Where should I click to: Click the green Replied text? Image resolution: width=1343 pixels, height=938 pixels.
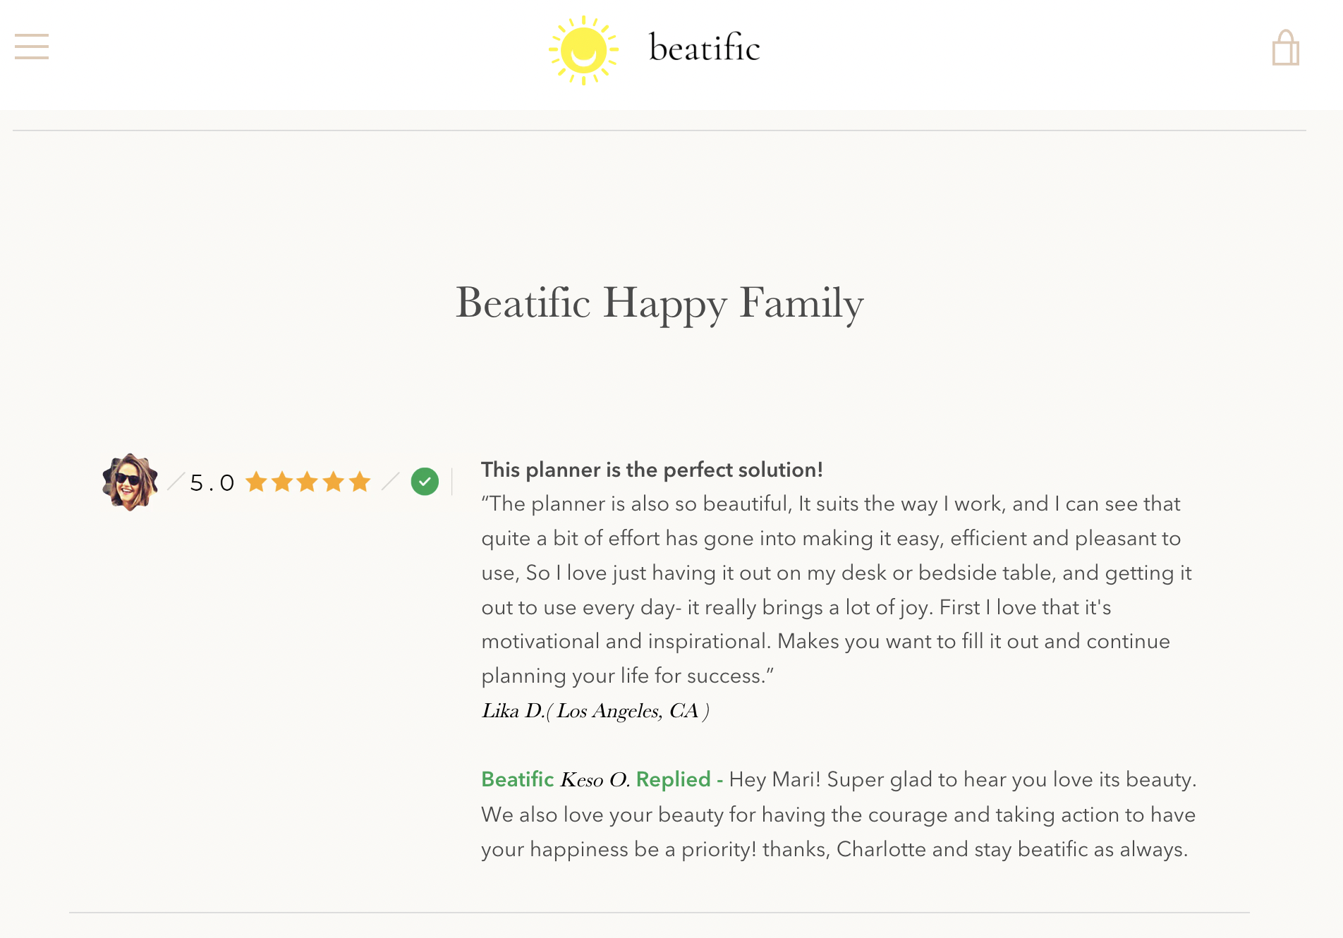(673, 779)
